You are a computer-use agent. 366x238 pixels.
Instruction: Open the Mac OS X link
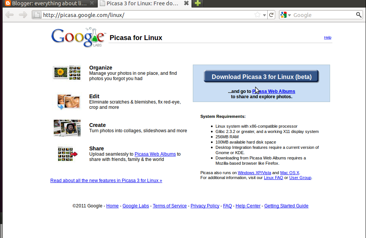coord(290,173)
